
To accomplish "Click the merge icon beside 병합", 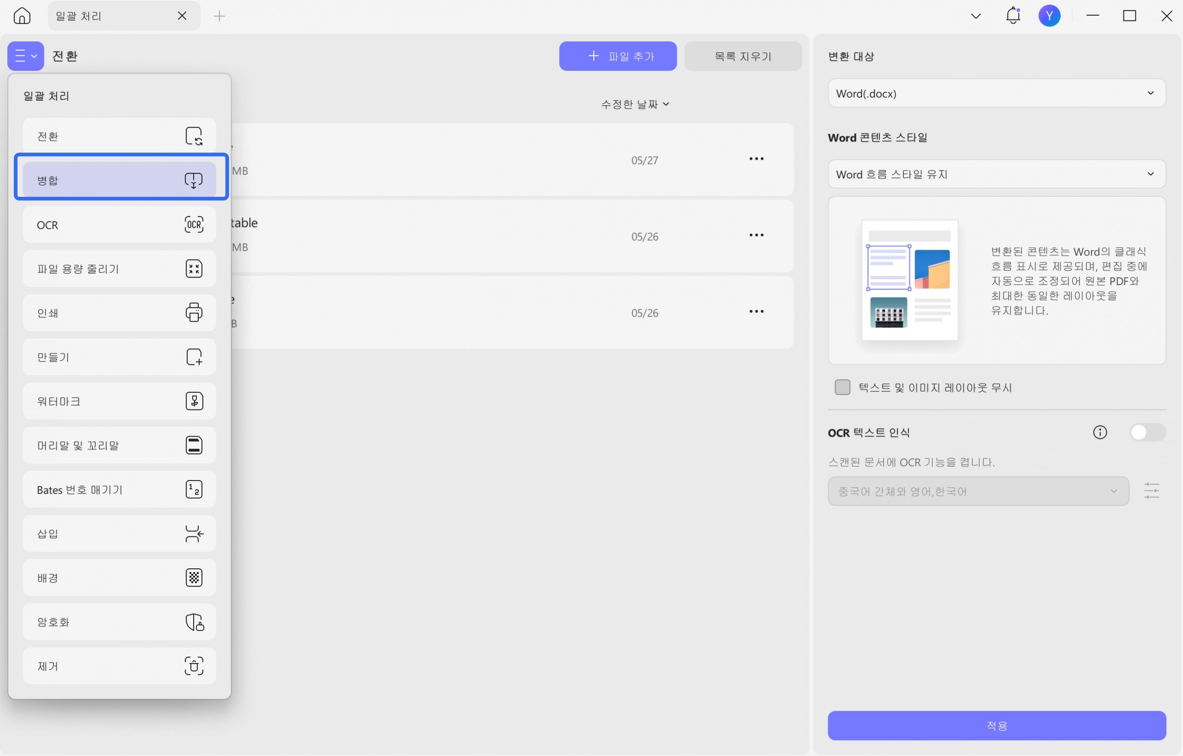I will click(194, 180).
